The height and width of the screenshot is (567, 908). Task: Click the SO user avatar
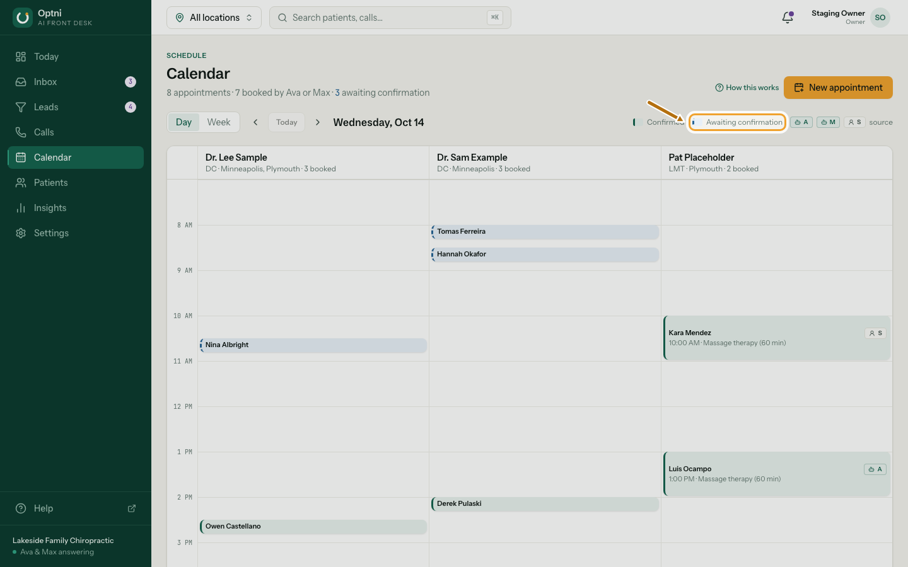click(880, 18)
